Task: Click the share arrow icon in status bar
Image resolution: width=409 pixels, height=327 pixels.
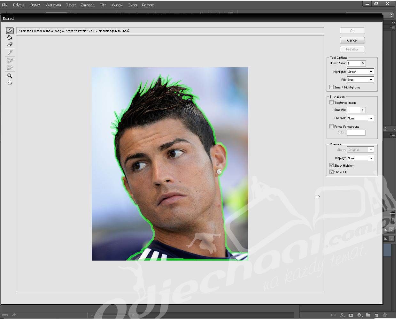Action: pos(14,315)
